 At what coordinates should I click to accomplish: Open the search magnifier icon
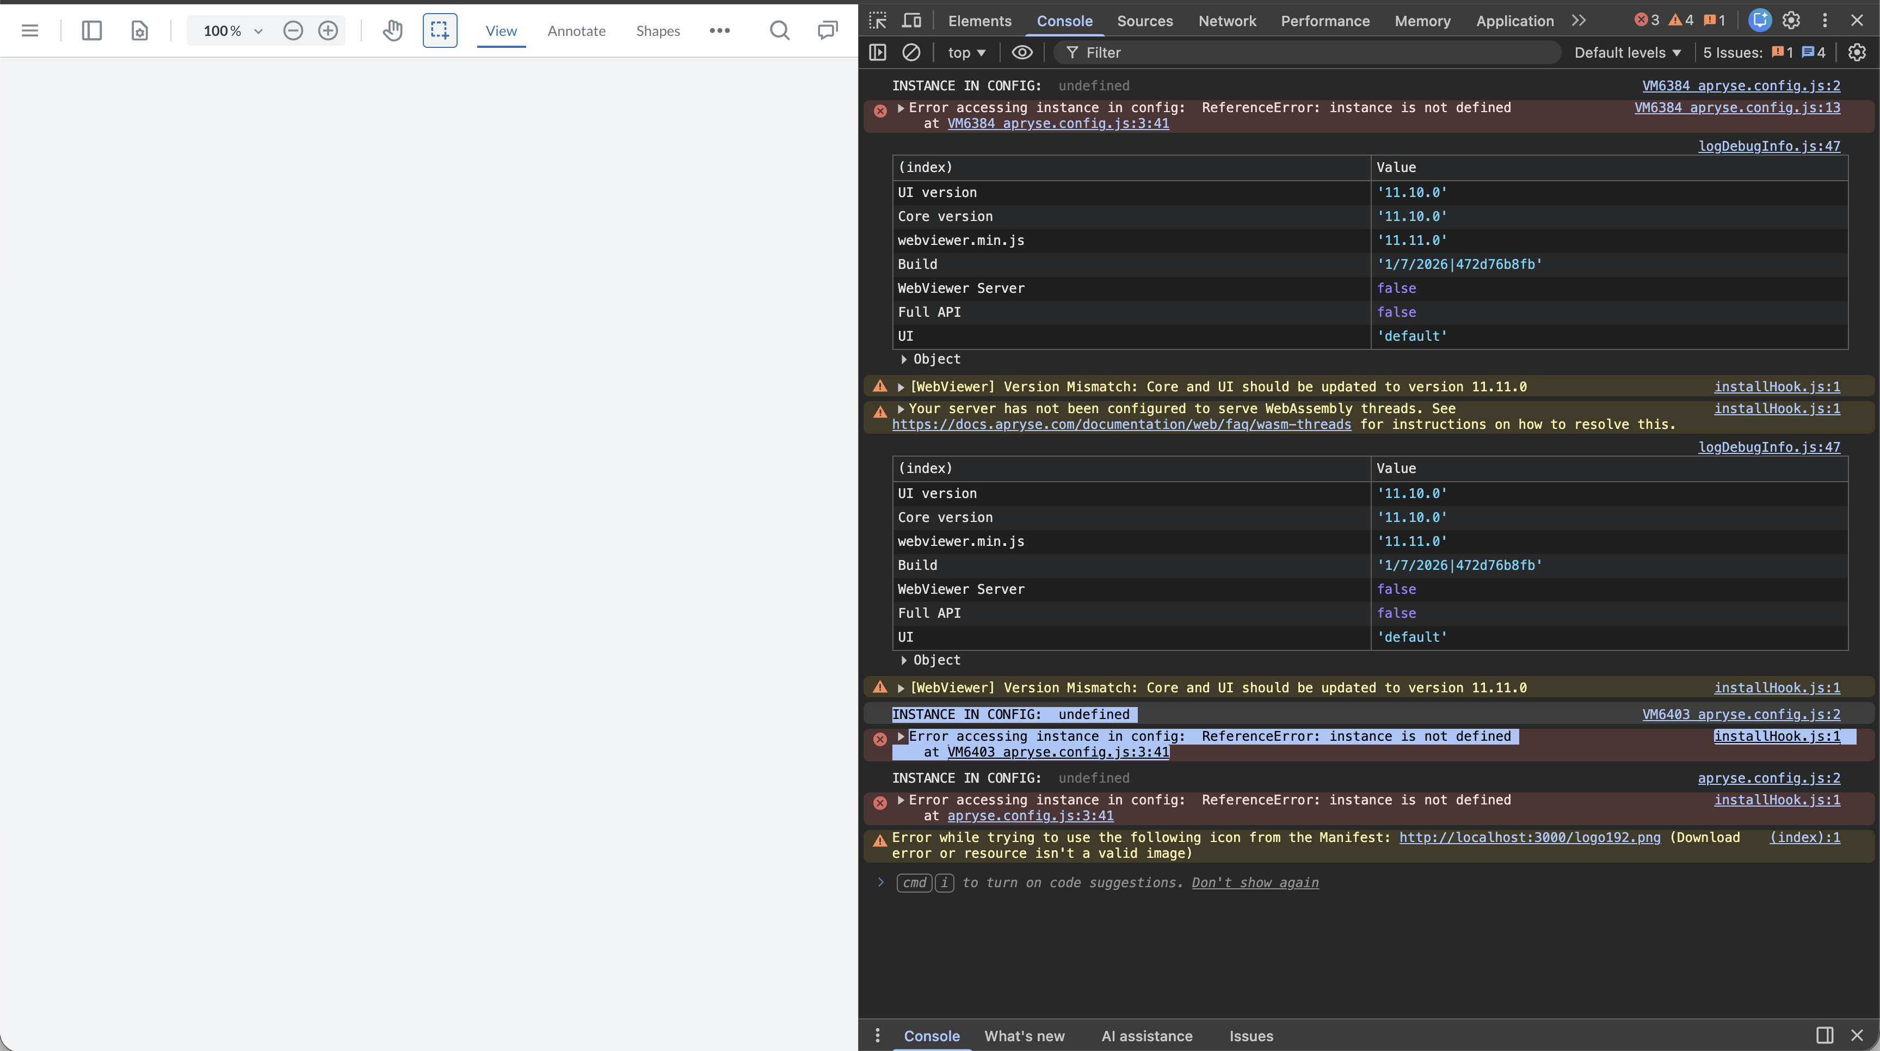(x=779, y=30)
